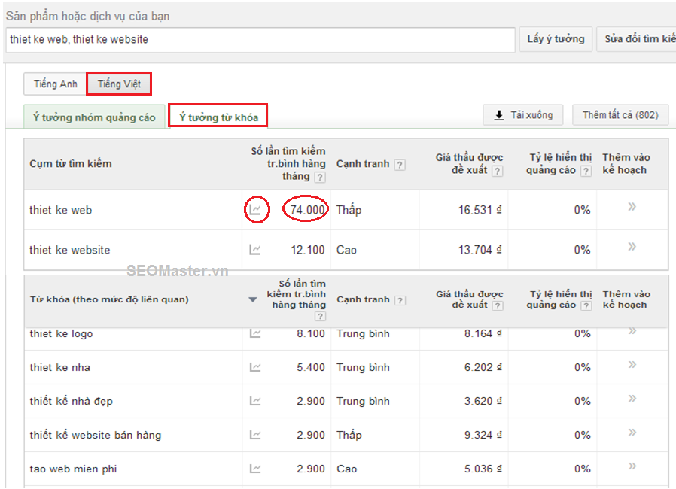
Task: Switch to Tiếng Việt language tab
Action: tap(119, 84)
